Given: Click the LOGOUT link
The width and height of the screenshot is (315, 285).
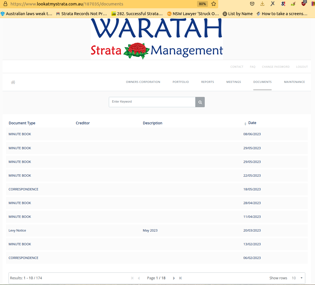Looking at the screenshot, I should (x=302, y=67).
